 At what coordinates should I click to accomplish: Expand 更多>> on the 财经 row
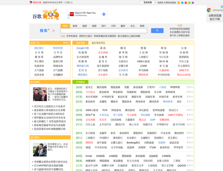(x=190, y=133)
